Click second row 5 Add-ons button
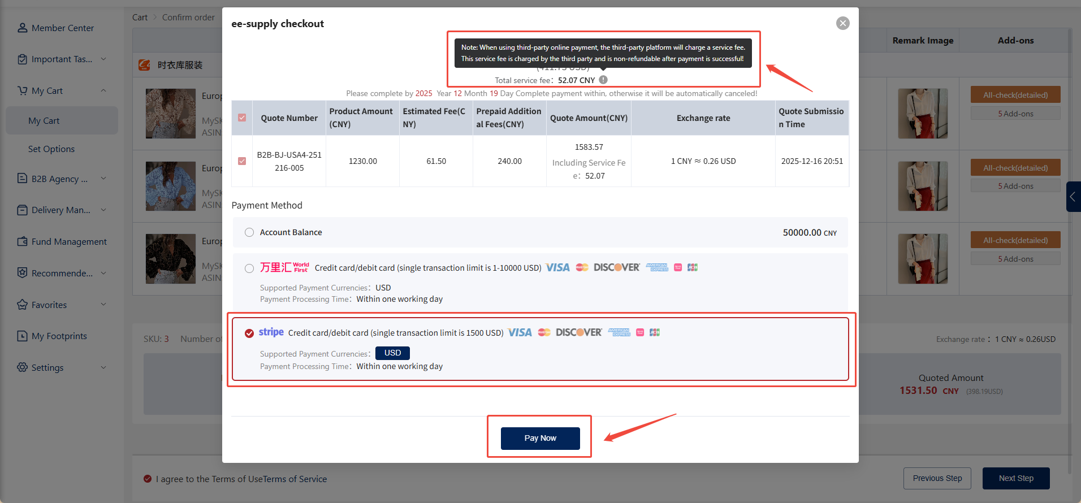This screenshot has height=503, width=1081. (x=1015, y=186)
